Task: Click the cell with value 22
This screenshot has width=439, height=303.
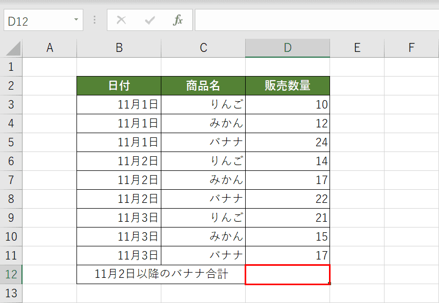Action: (x=288, y=199)
